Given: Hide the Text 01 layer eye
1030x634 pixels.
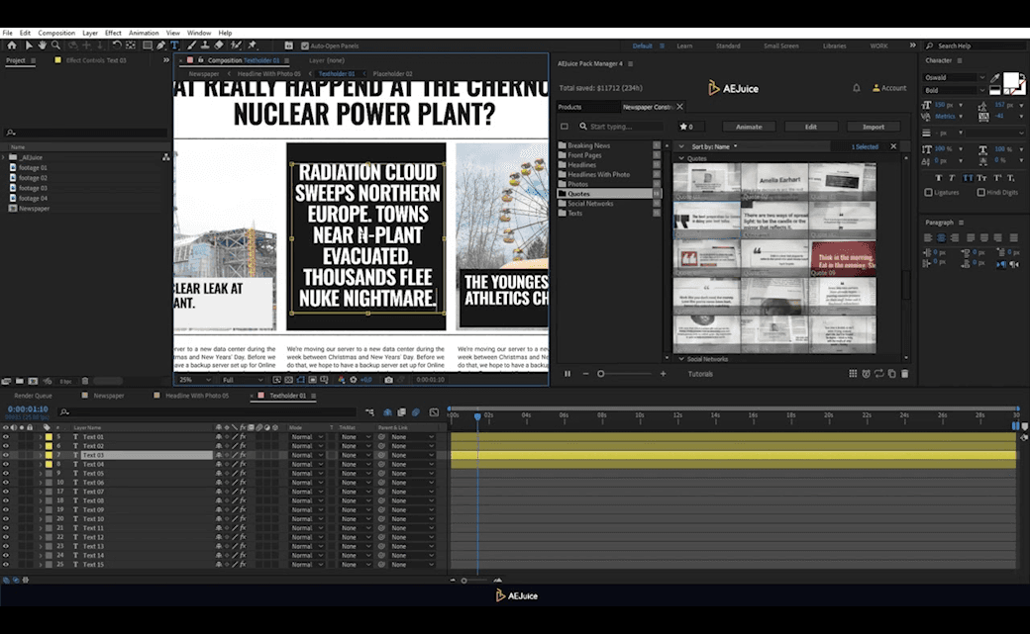Looking at the screenshot, I should [6, 436].
